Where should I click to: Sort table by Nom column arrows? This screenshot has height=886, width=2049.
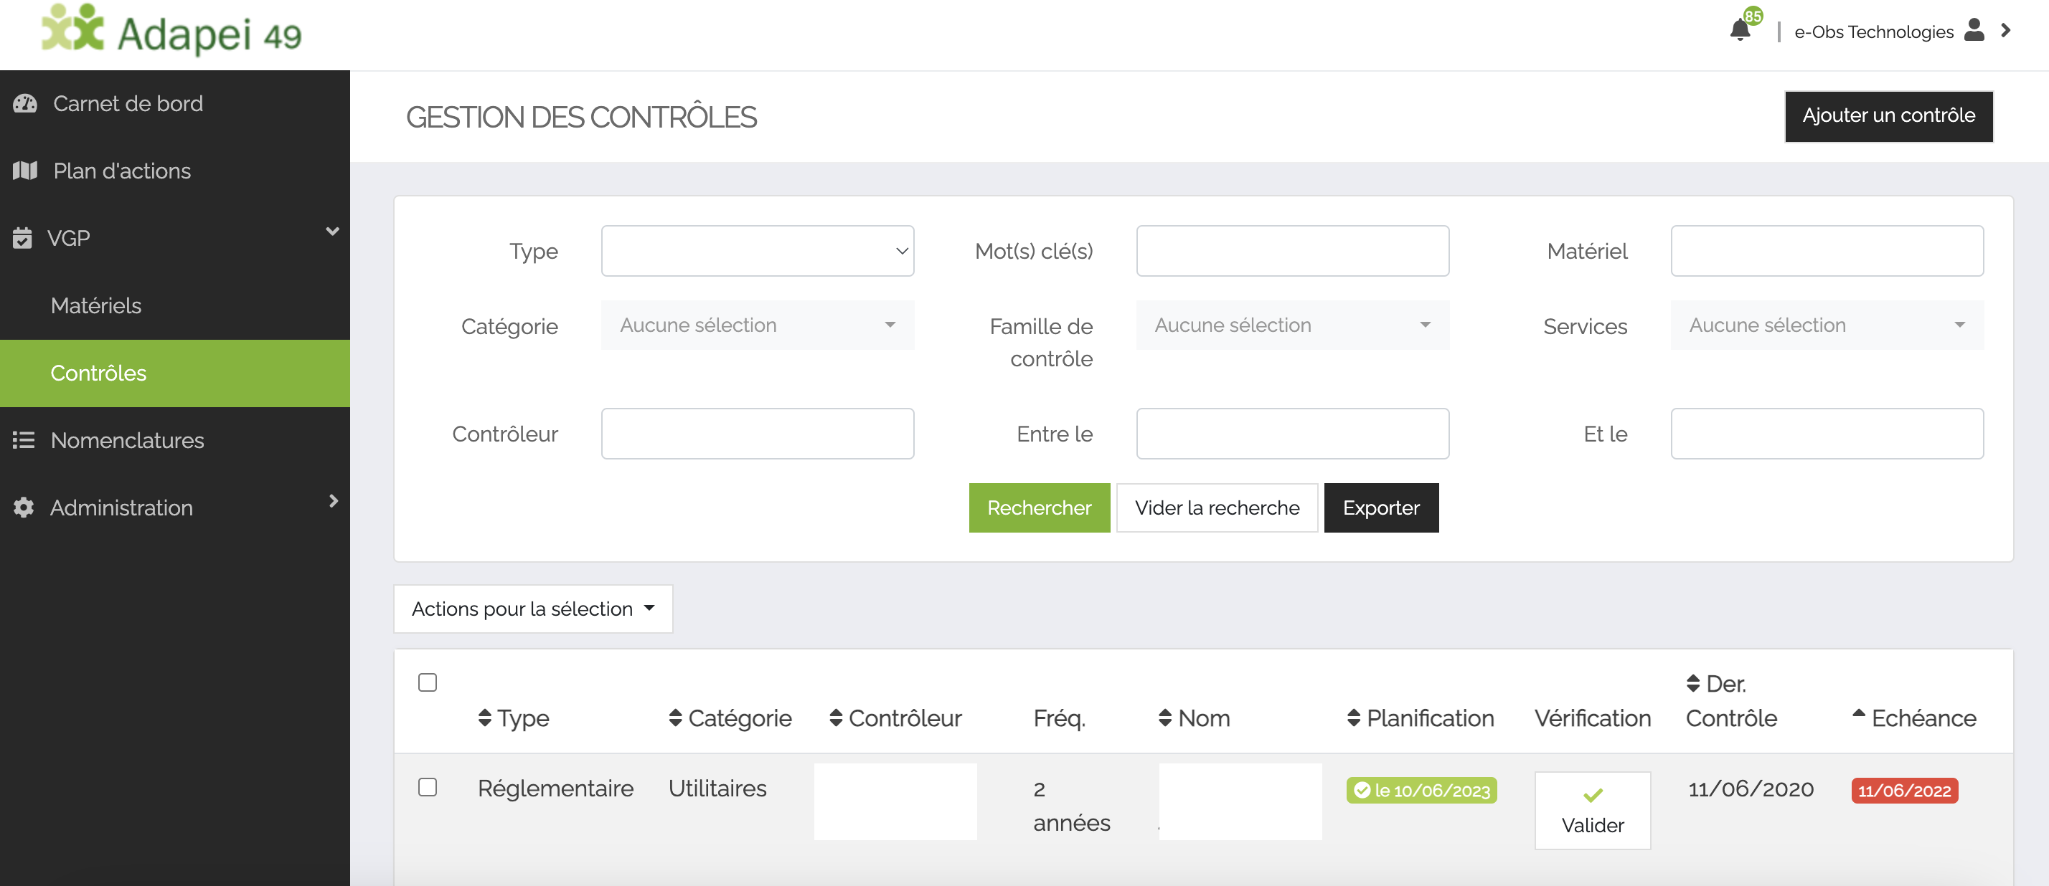click(1165, 718)
